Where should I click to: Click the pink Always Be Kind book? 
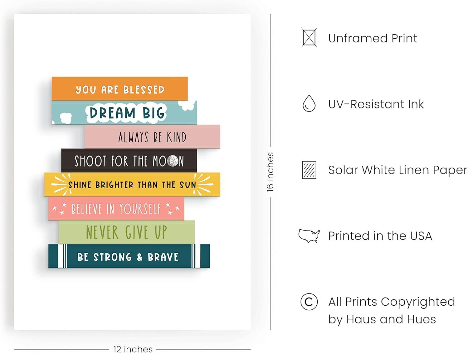152,136
